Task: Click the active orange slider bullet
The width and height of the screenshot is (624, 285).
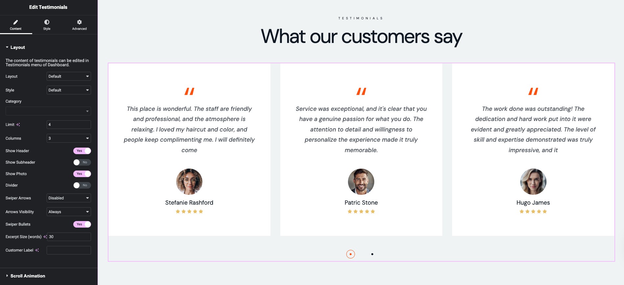Action: (351, 254)
